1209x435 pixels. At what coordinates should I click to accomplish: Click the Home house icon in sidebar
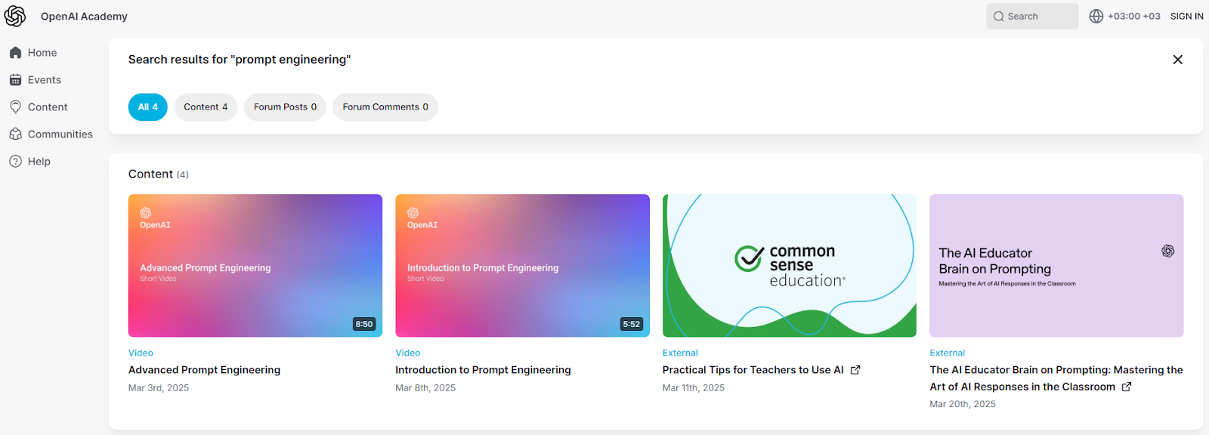coord(15,53)
